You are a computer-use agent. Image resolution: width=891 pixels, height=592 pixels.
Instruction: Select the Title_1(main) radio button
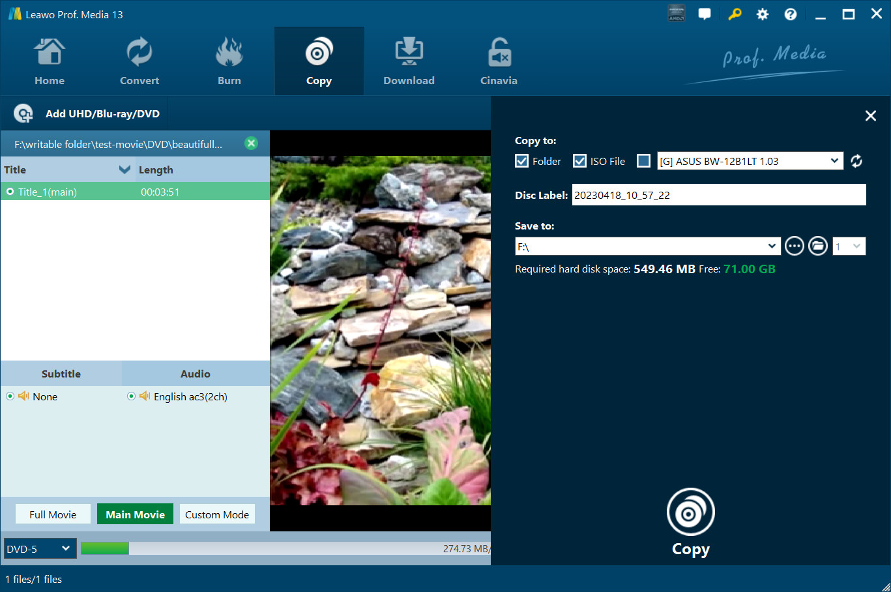coord(10,192)
